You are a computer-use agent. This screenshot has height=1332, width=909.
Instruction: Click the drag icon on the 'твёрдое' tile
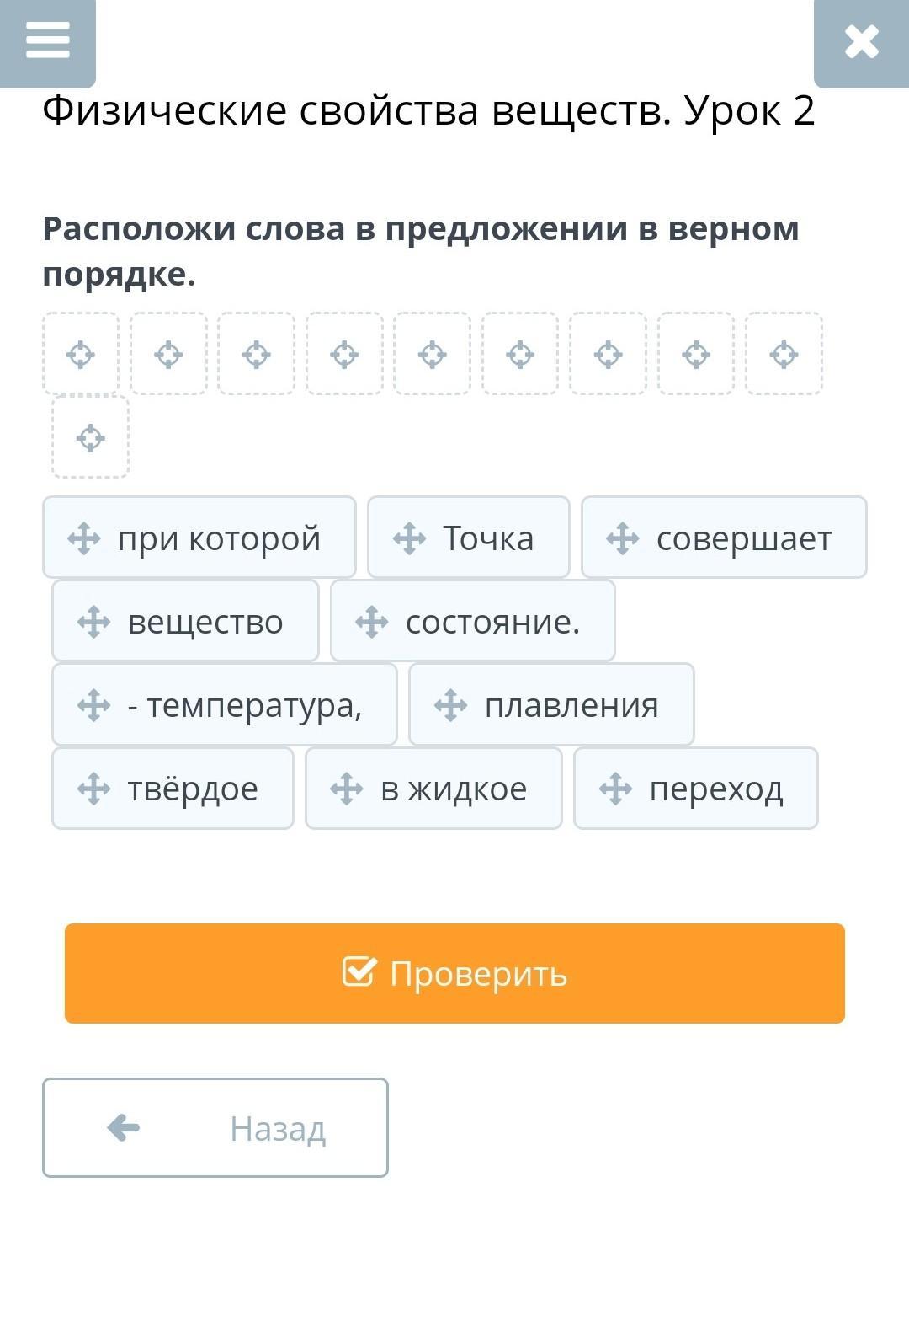click(x=93, y=789)
